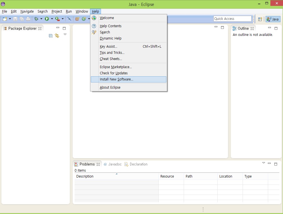Collapse All in Package Explorer
The height and width of the screenshot is (214, 283).
click(51, 36)
